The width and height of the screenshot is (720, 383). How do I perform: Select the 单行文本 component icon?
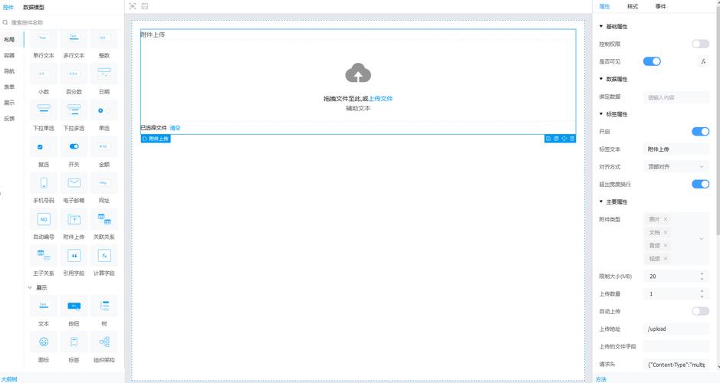tap(44, 38)
